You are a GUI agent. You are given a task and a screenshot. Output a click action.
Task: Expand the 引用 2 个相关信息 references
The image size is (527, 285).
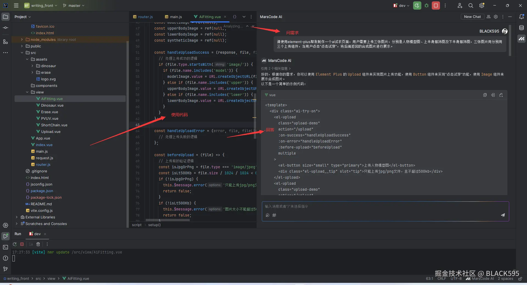[x=276, y=69]
